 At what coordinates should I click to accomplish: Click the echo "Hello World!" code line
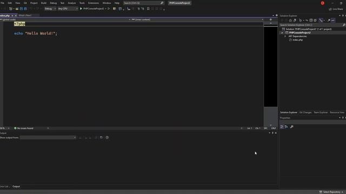pos(36,33)
